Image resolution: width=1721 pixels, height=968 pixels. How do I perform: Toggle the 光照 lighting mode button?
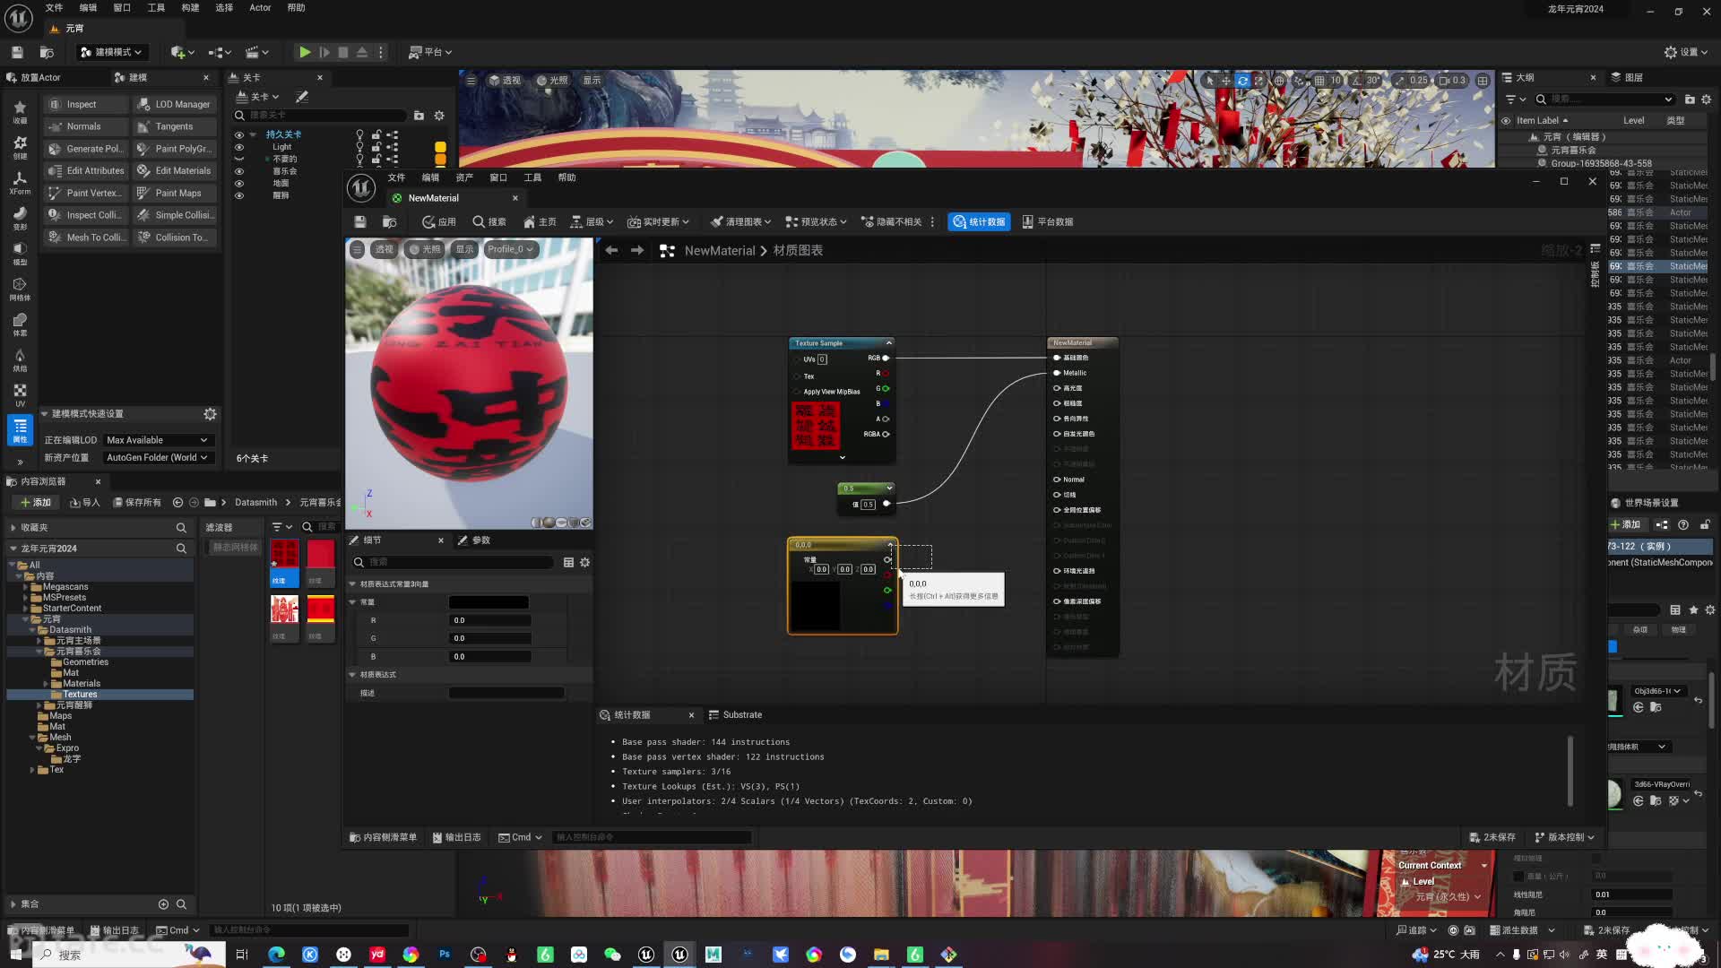click(x=427, y=248)
